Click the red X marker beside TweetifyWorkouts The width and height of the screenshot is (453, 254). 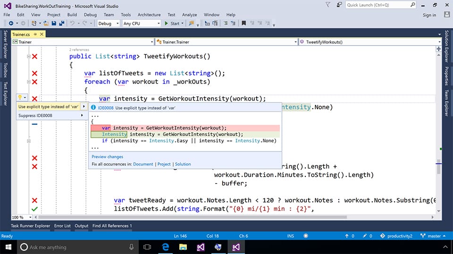click(34, 56)
